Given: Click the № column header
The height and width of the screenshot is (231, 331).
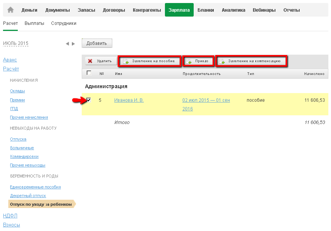Looking at the screenshot, I should (101, 73).
